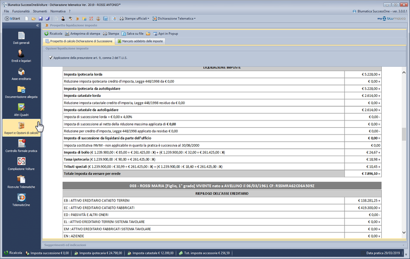410x259 pixels.
Task: Click Imposta ipotecaria € 24.798,00 status entry
Action: (x=98, y=253)
